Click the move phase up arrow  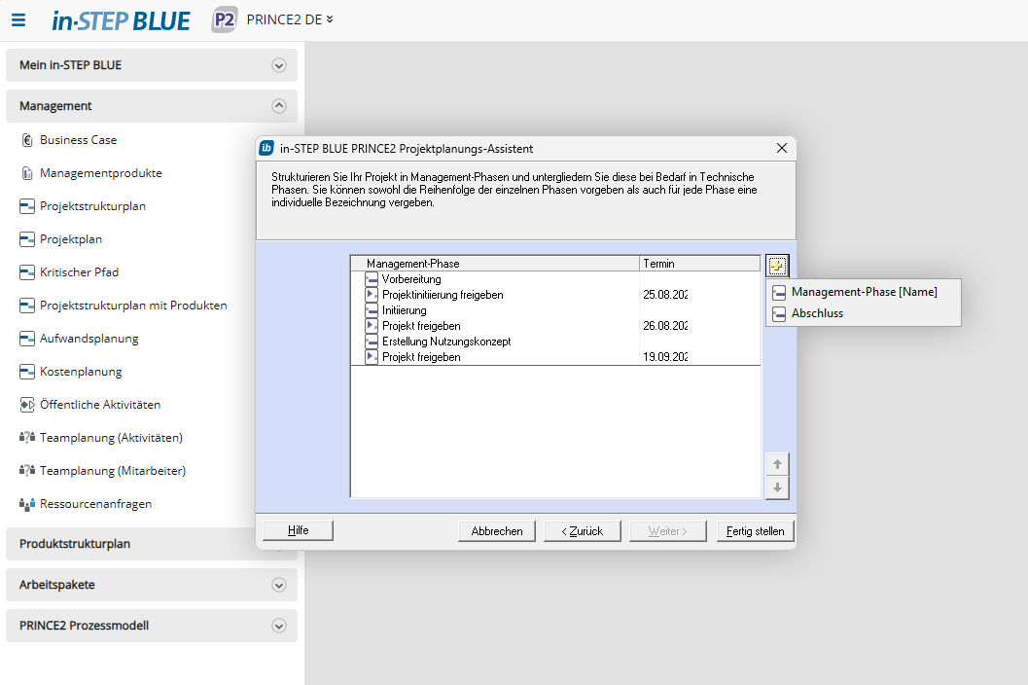coord(776,464)
